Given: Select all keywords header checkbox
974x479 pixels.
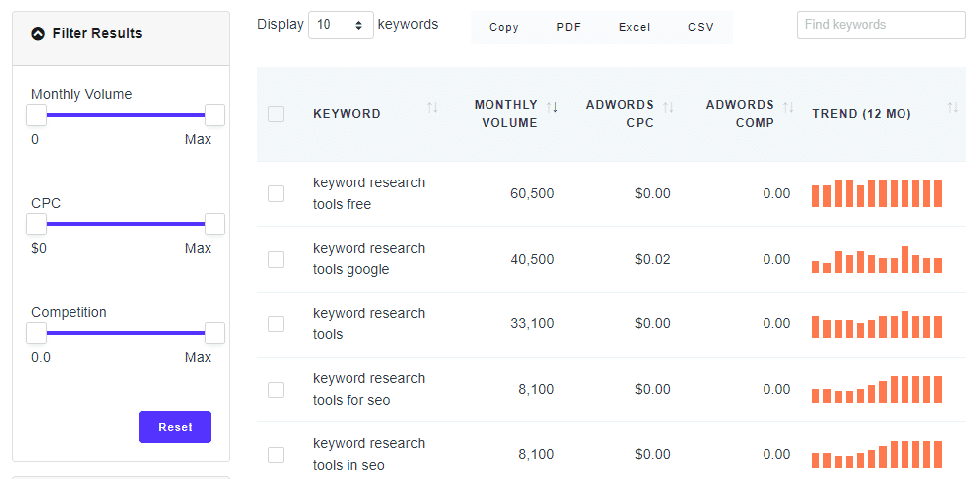Looking at the screenshot, I should 276,114.
